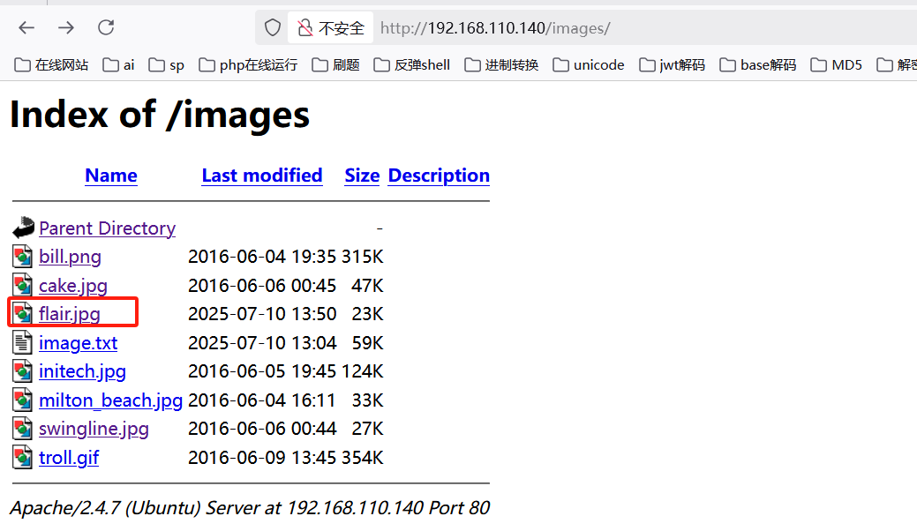This screenshot has width=917, height=531.
Task: Open the flair.jpg file link
Action: click(70, 314)
